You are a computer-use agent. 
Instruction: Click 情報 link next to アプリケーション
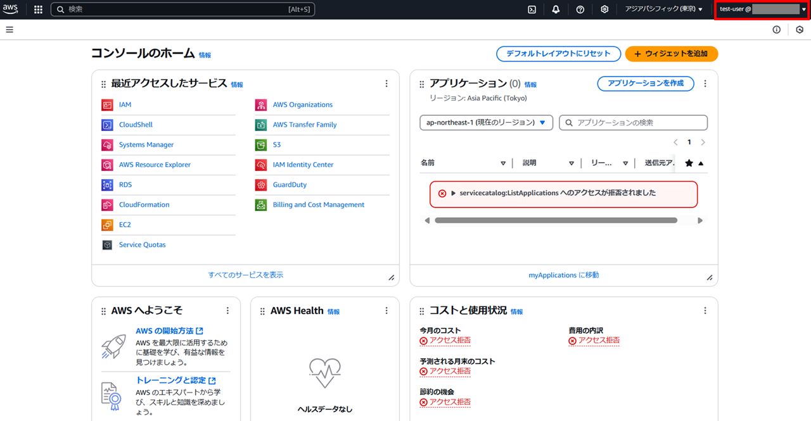click(530, 85)
